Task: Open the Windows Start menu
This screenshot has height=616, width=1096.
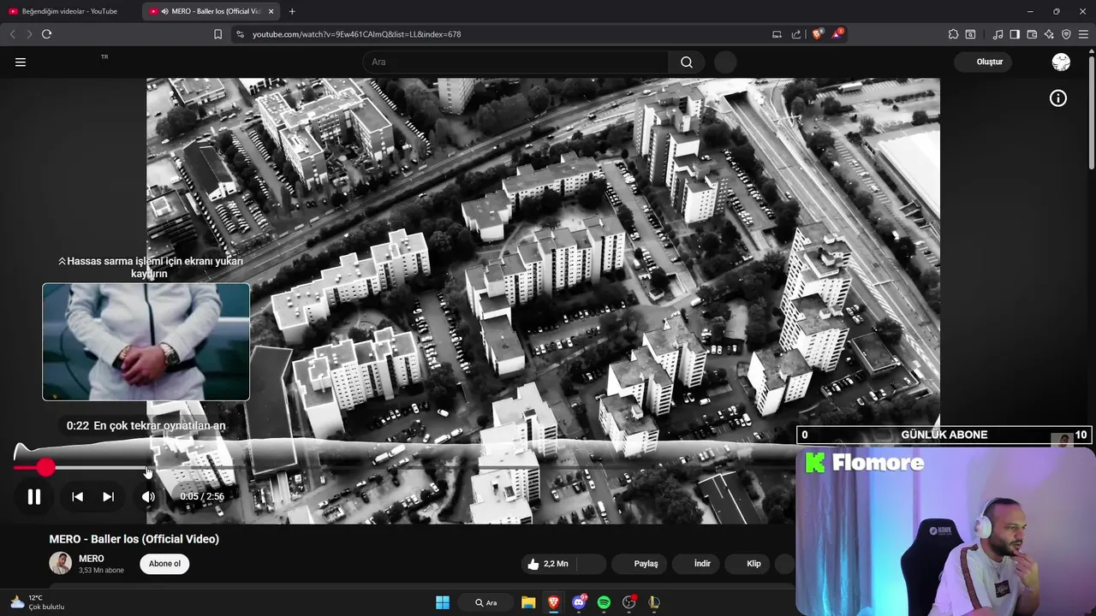Action: (443, 602)
